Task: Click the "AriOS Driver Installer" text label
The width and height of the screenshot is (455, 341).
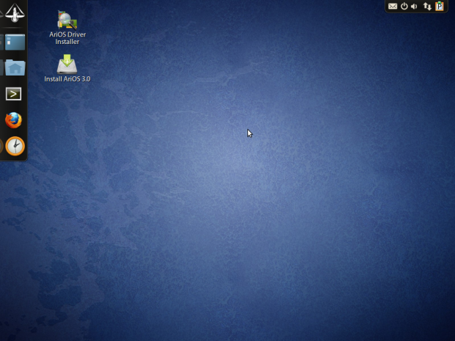Action: click(x=68, y=38)
